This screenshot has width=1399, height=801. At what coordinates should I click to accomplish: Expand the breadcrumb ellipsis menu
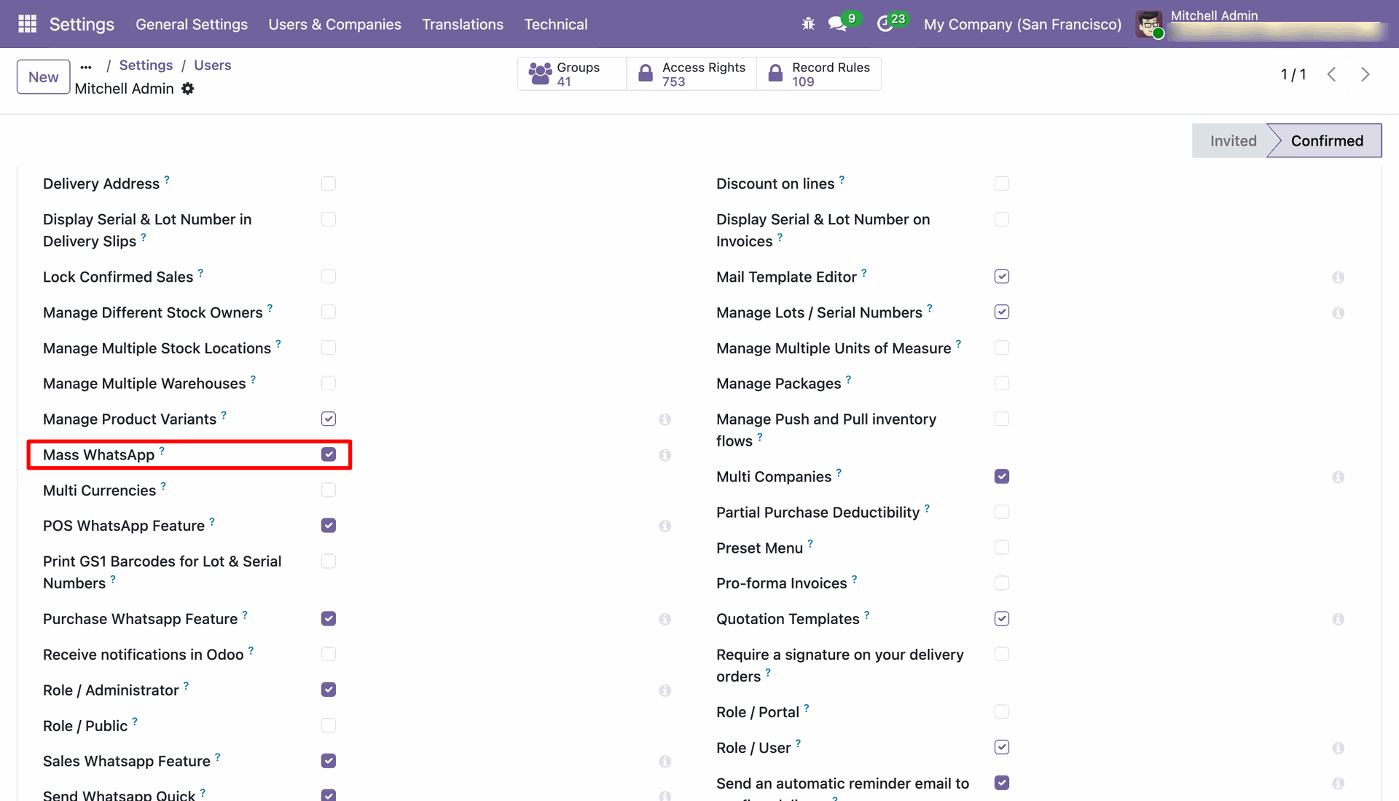pyautogui.click(x=86, y=66)
